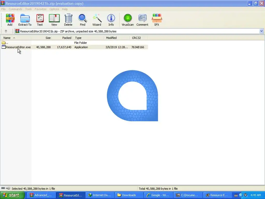Screen dimensions: 265x199
Task: Click the password key icon in status bar
Action: 8,188
